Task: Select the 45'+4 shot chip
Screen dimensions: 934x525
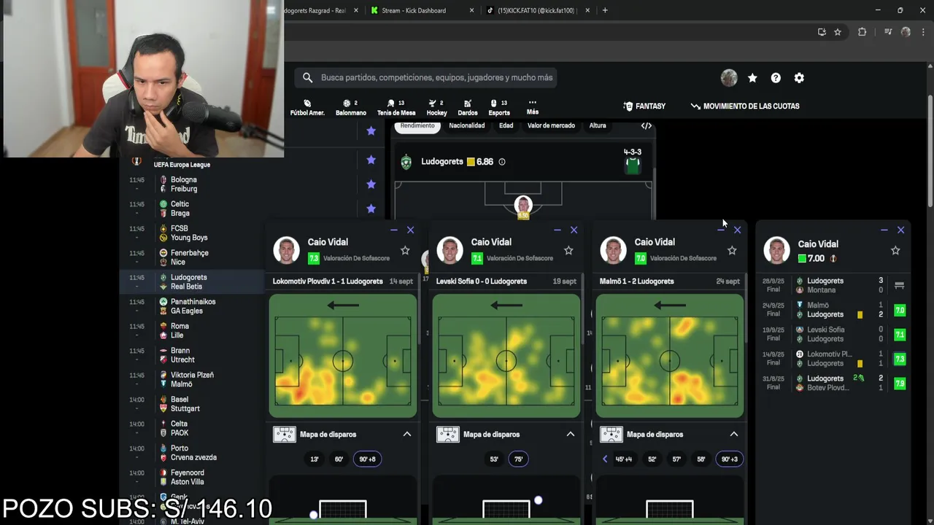Action: point(624,459)
